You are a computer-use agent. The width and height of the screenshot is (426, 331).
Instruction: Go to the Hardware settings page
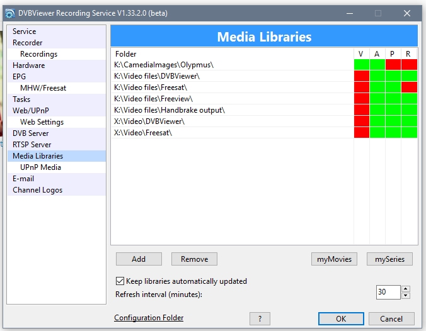pyautogui.click(x=57, y=65)
